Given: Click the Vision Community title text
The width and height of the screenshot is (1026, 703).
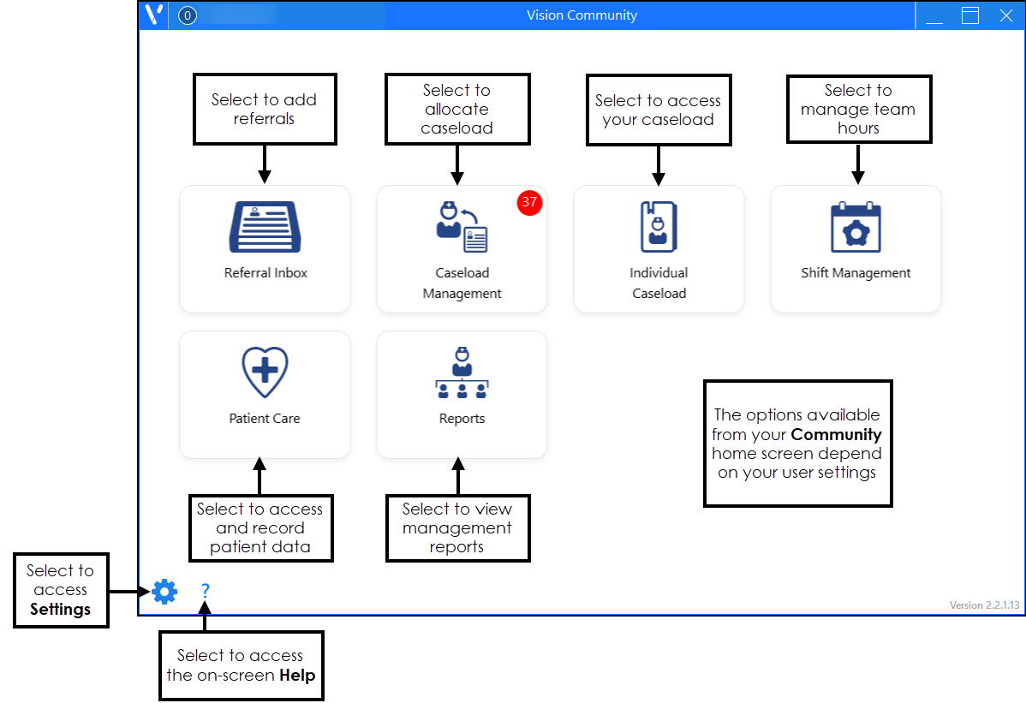Looking at the screenshot, I should (582, 15).
